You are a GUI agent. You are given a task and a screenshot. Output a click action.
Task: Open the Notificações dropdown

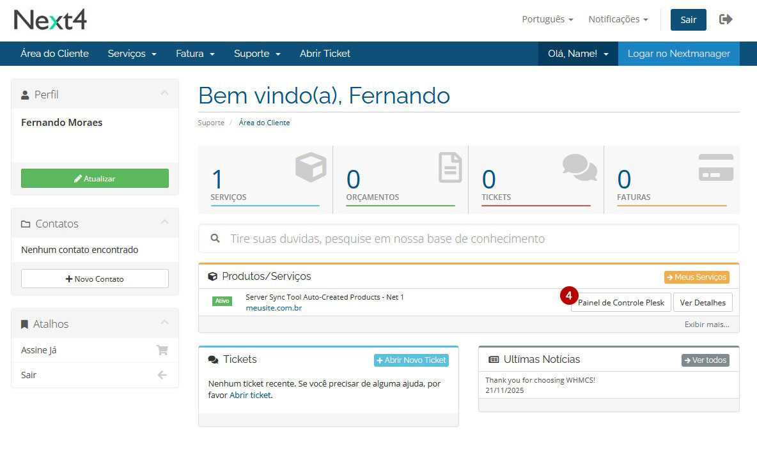click(618, 19)
